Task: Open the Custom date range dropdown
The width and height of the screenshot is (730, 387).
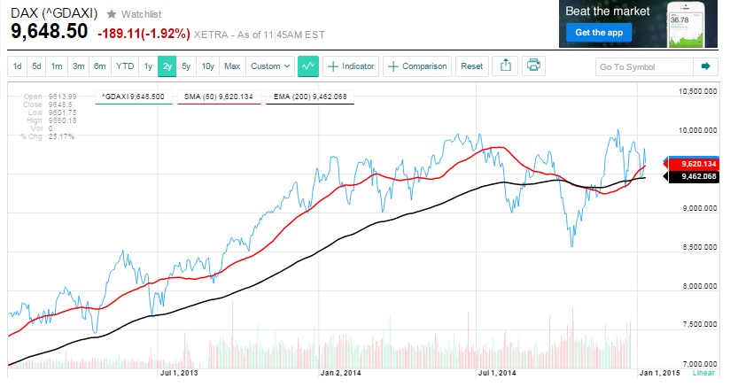Action: coord(270,66)
